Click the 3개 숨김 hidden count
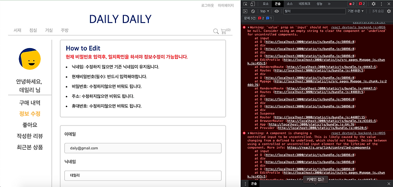 pyautogui.click(x=378, y=11)
